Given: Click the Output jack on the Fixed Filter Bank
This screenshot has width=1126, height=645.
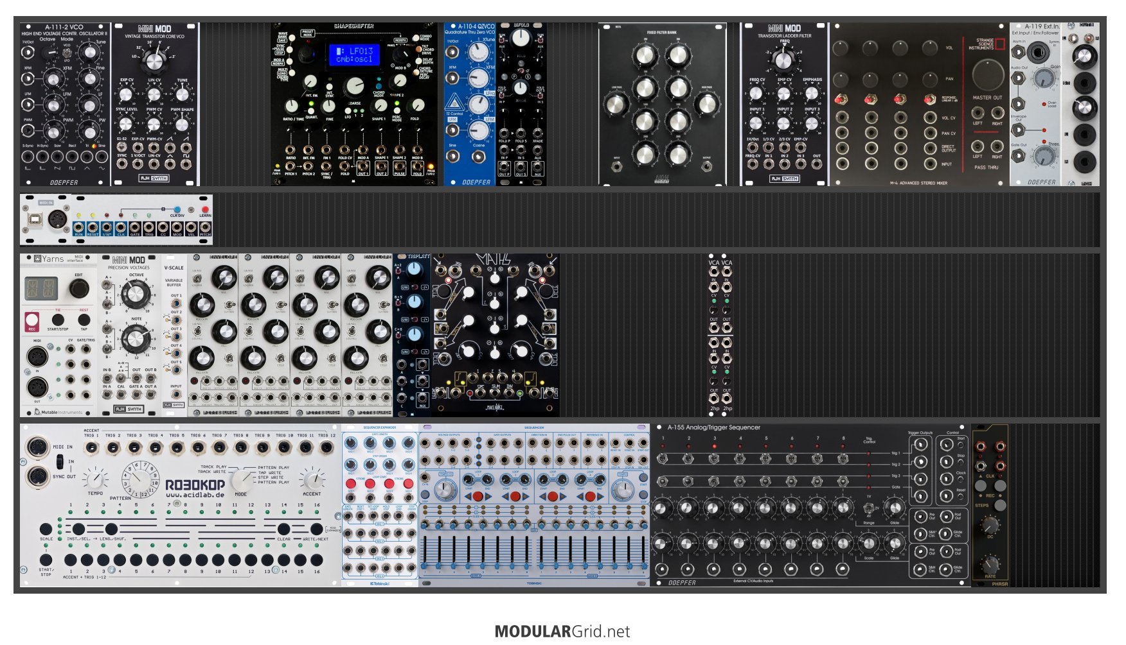Looking at the screenshot, I should [x=707, y=167].
